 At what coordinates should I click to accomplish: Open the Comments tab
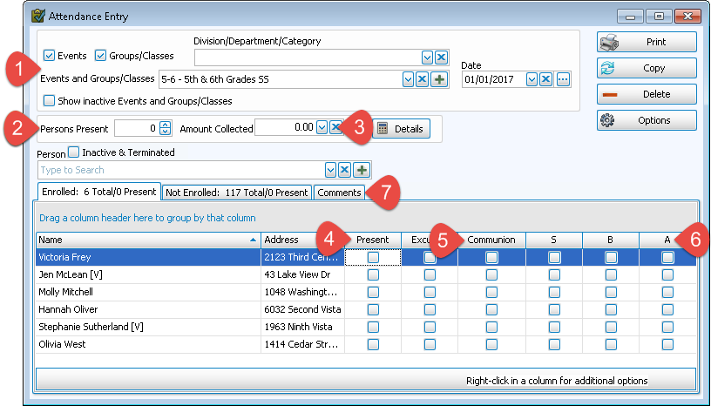click(x=340, y=192)
